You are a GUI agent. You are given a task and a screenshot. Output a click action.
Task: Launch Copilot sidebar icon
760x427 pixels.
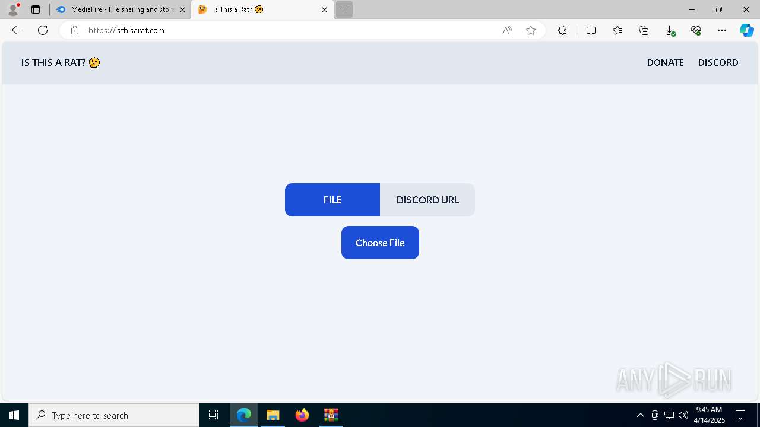(746, 30)
